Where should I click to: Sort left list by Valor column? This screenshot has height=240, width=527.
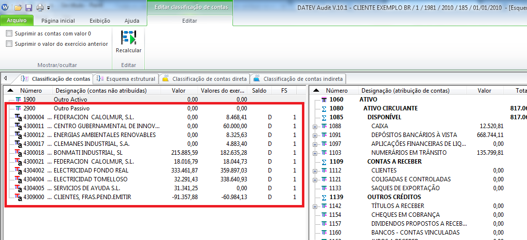pos(178,90)
